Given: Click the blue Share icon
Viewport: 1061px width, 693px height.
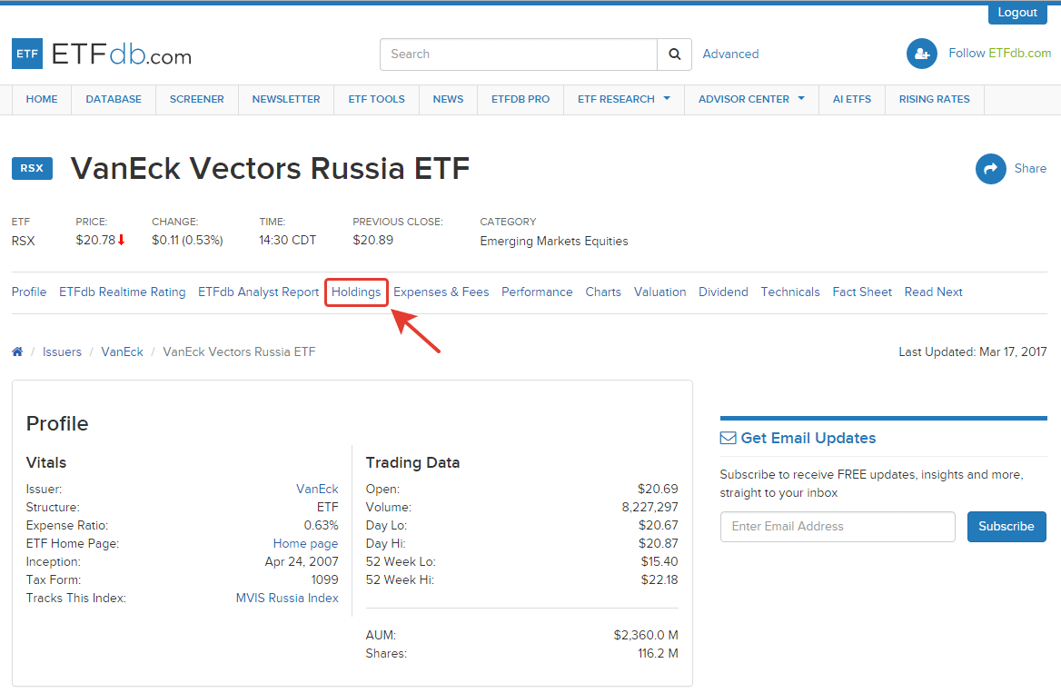Looking at the screenshot, I should pyautogui.click(x=990, y=168).
